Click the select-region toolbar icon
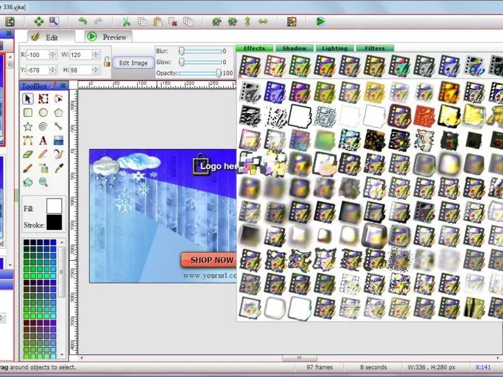This screenshot has height=377, width=503. (54, 21)
